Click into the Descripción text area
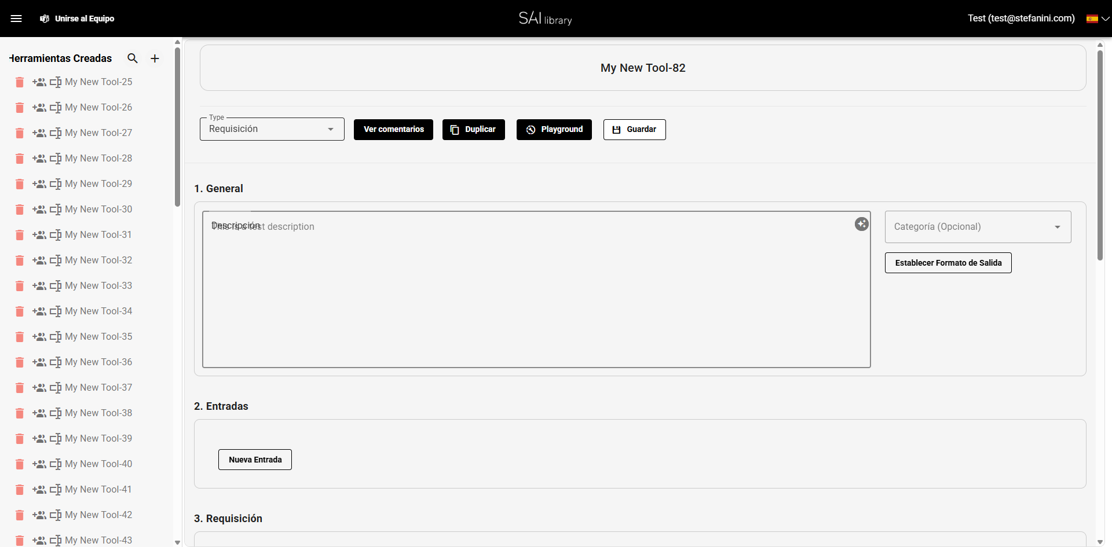The height and width of the screenshot is (547, 1112). (536, 295)
